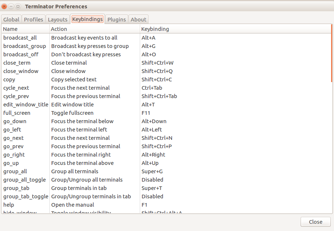This screenshot has height=231, width=334.
Task: Open the Plugins tab
Action: (x=117, y=19)
